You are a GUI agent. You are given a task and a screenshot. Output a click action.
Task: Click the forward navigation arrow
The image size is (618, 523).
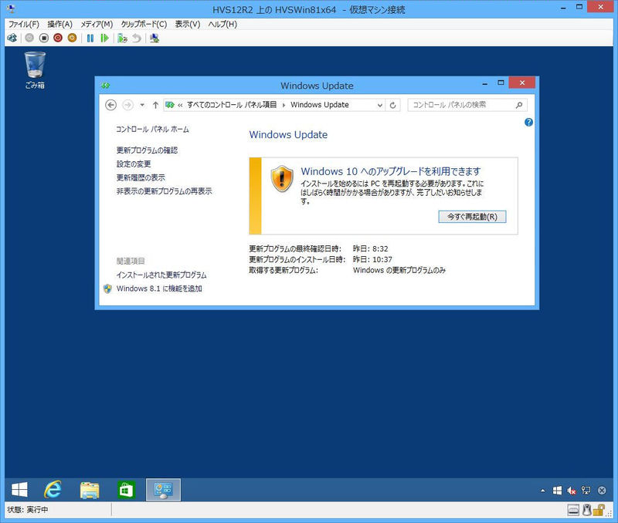click(127, 105)
